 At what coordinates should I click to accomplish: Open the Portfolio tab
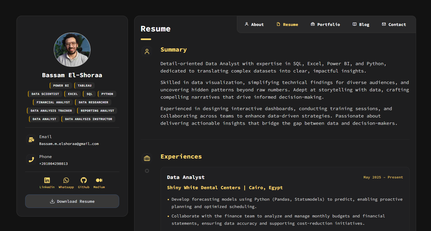[325, 24]
